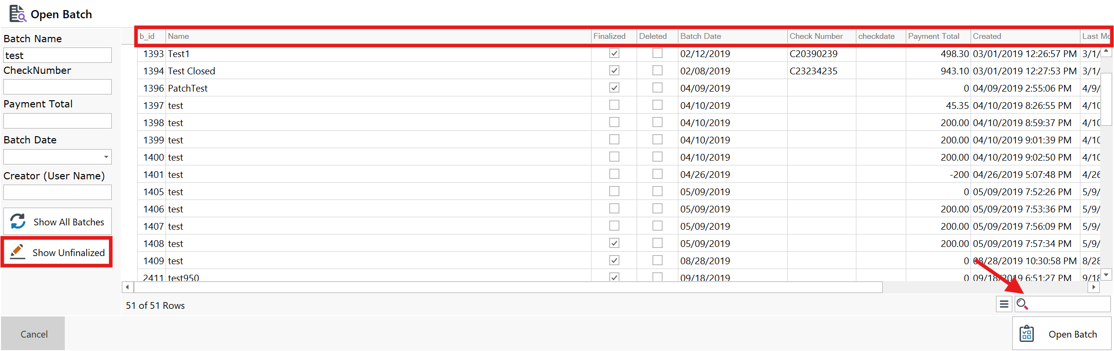This screenshot has height=351, width=1114.
Task: Expand the Batch Date dropdown
Action: [x=106, y=157]
